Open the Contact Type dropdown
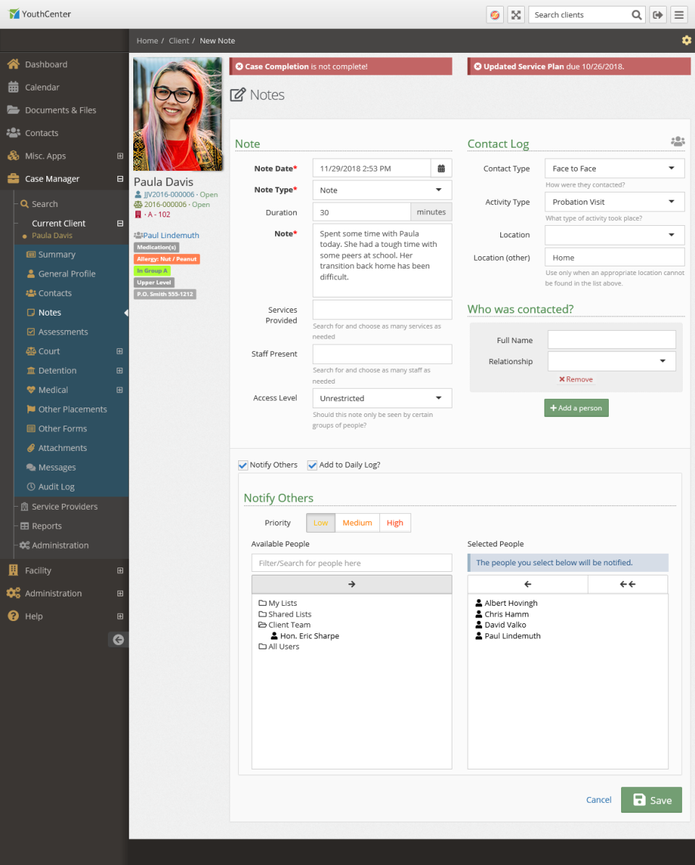 pyautogui.click(x=614, y=168)
